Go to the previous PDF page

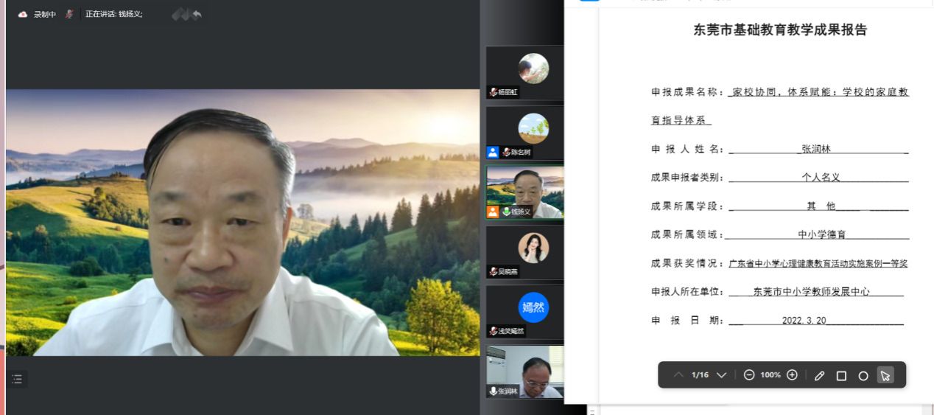pyautogui.click(x=678, y=375)
